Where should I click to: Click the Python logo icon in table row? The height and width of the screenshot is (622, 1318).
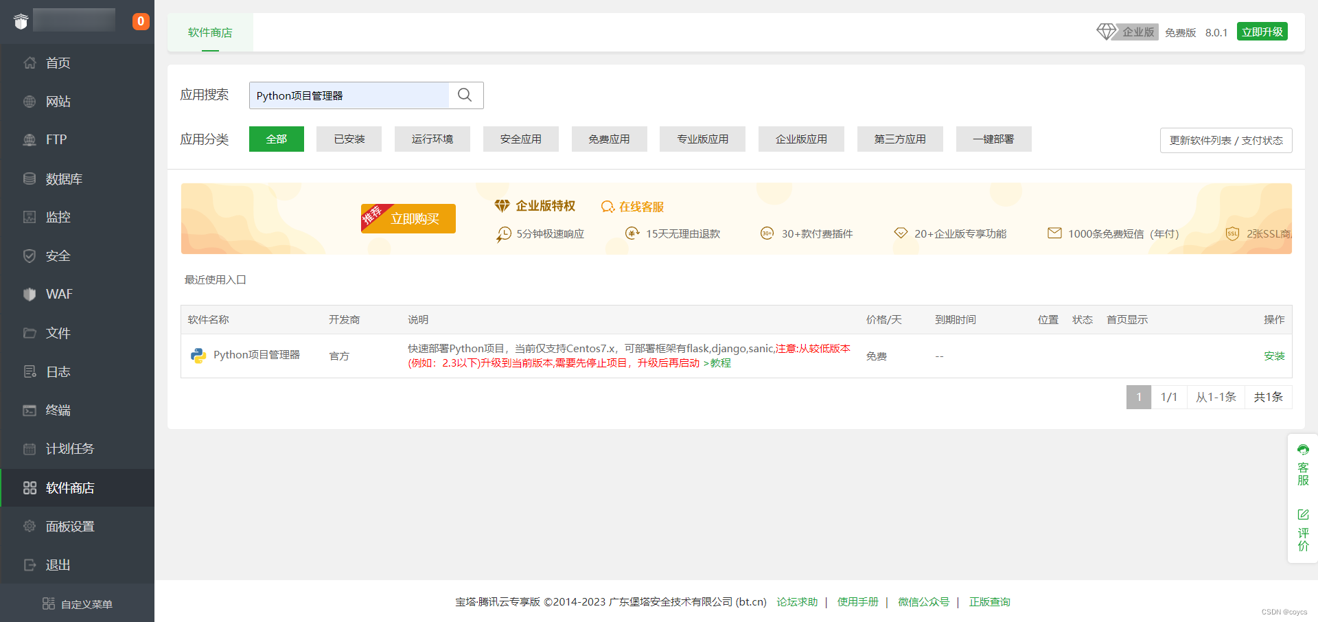point(198,356)
